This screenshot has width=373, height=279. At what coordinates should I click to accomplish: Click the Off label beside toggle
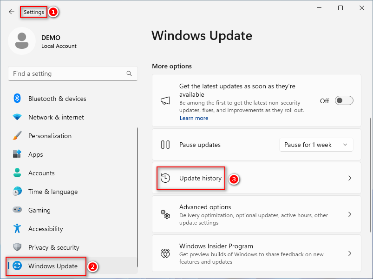coord(324,101)
